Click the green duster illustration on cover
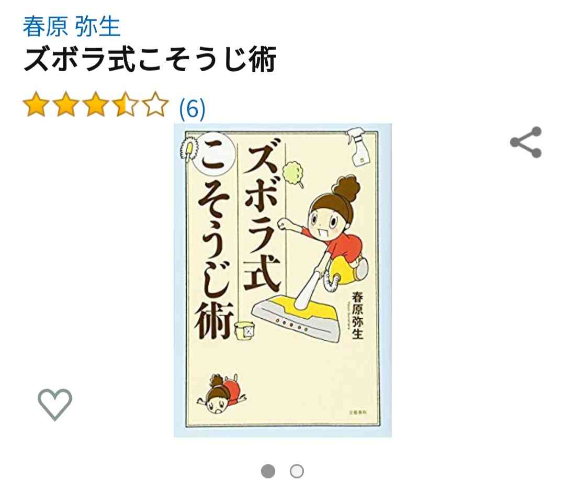This screenshot has height=491, width=565. (293, 174)
